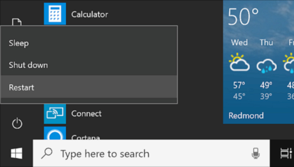
Task: Open the Cortana app icon
Action: pyautogui.click(x=55, y=135)
